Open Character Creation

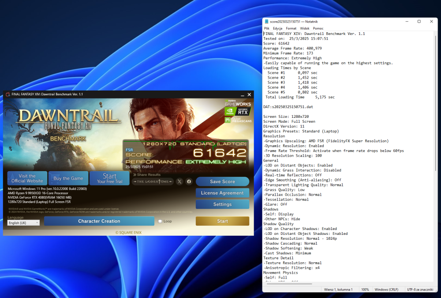(99, 221)
